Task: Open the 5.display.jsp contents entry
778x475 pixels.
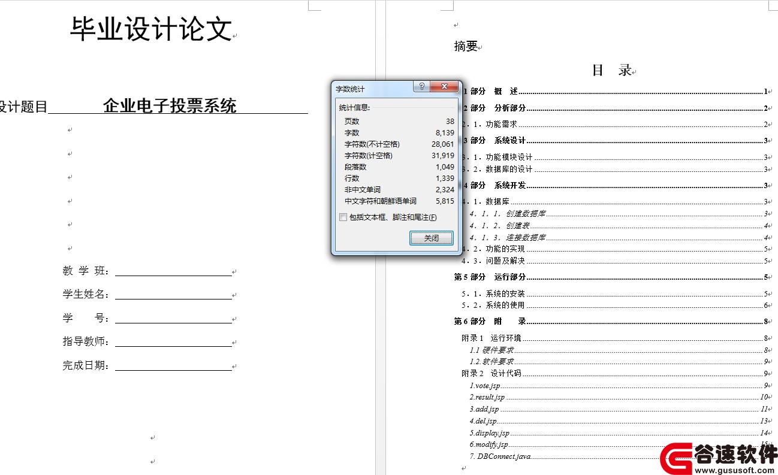Action: pos(619,433)
